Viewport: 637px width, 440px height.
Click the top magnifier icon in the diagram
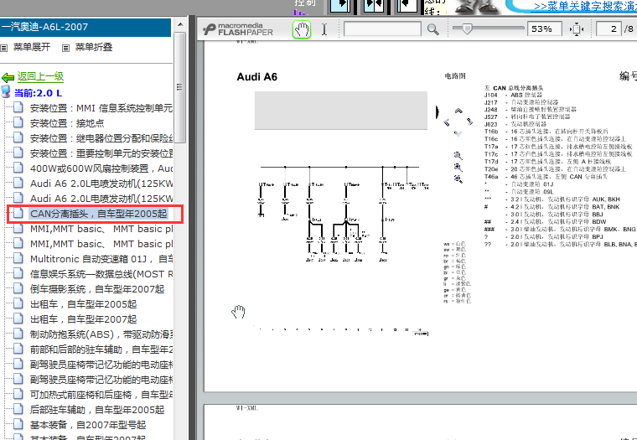click(458, 156)
